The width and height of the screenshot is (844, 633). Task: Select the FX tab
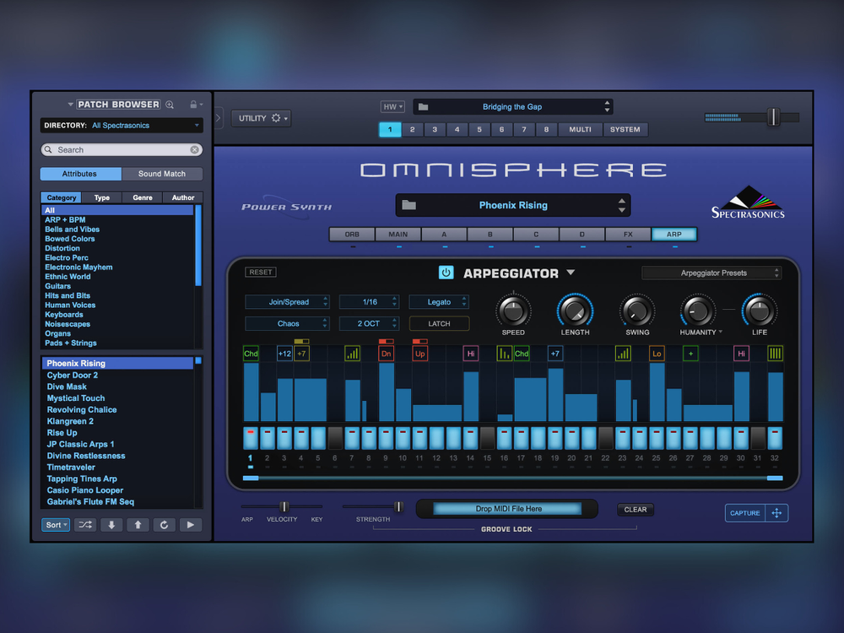(x=628, y=234)
